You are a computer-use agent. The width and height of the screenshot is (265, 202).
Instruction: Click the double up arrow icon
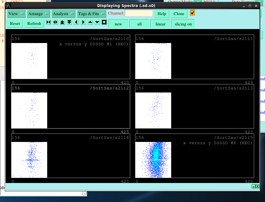(x=62, y=22)
